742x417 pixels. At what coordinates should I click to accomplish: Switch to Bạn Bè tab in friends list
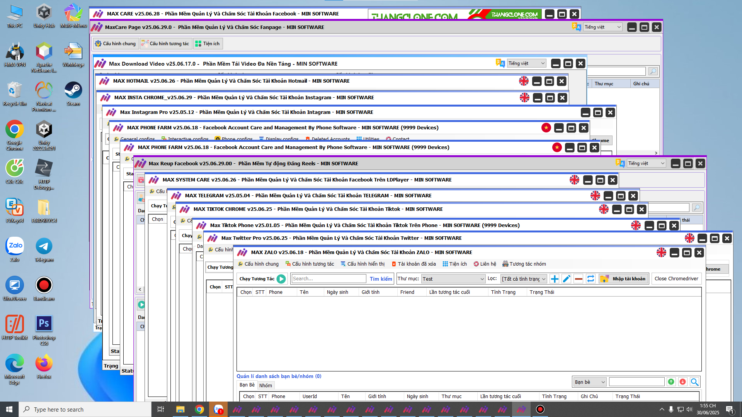[247, 385]
